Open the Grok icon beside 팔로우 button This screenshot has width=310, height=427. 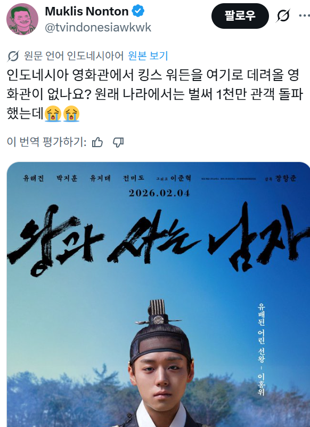click(x=283, y=16)
